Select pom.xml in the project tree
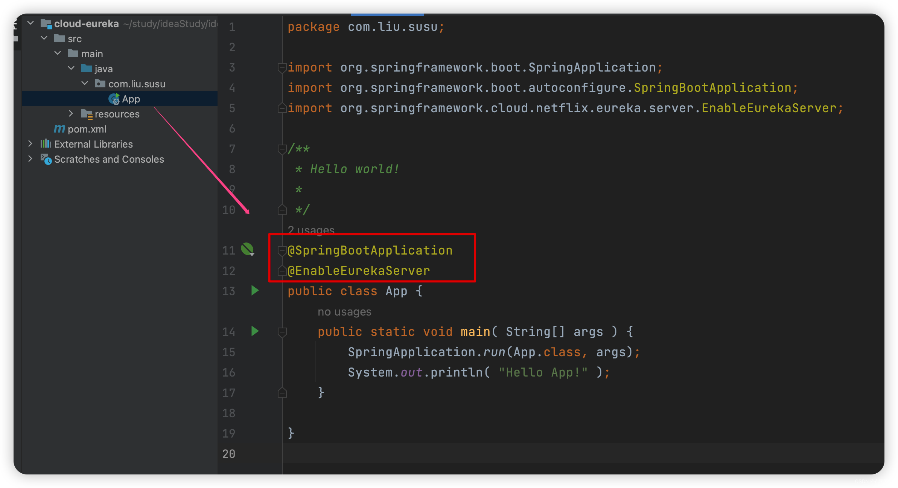Image resolution: width=898 pixels, height=488 pixels. coord(87,129)
